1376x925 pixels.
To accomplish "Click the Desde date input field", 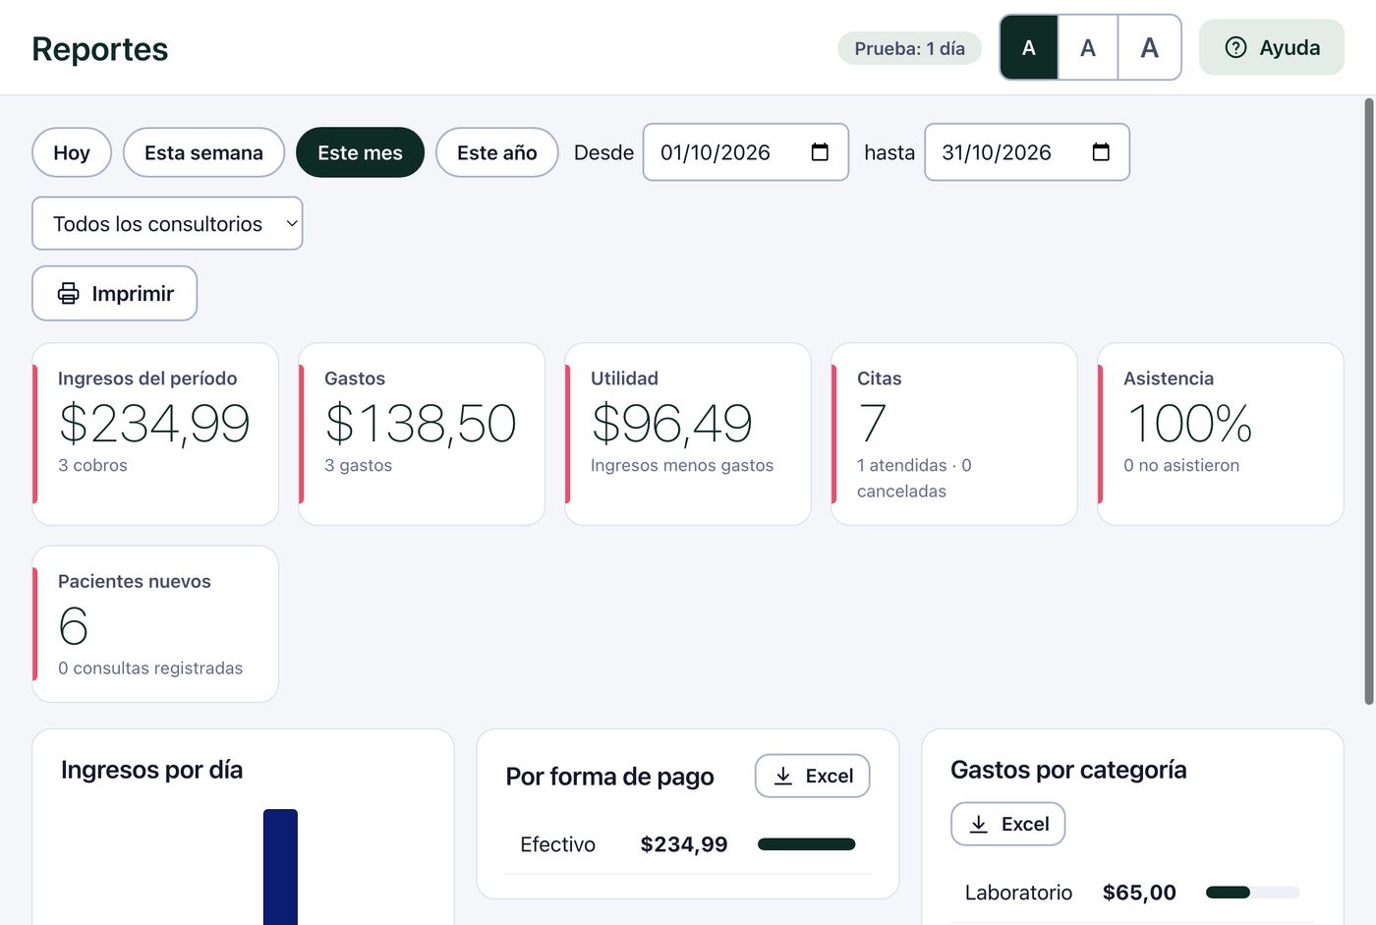I will tap(745, 152).
